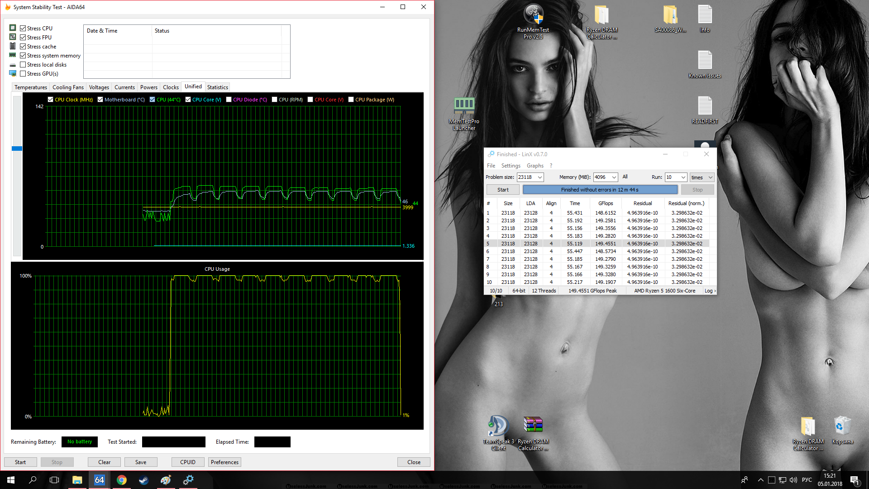This screenshot has height=489, width=869.
Task: Click the LinX Start button
Action: pyautogui.click(x=503, y=190)
